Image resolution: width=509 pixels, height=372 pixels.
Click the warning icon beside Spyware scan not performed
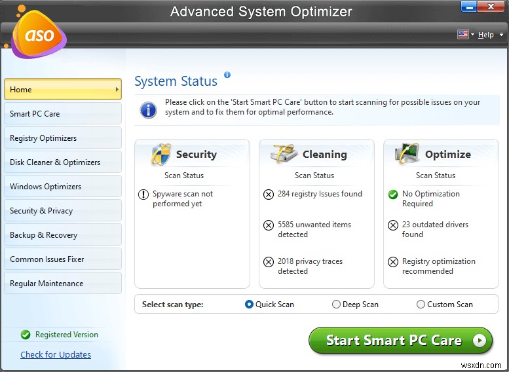coord(143,195)
